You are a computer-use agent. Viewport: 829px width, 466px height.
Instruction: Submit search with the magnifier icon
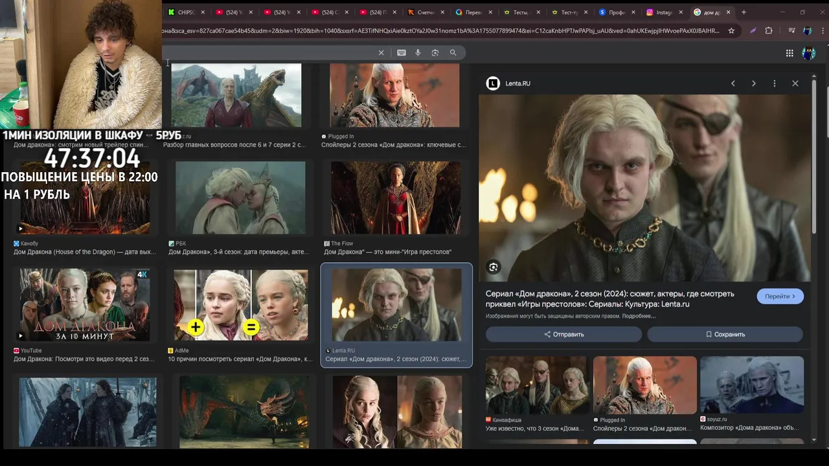coord(453,53)
